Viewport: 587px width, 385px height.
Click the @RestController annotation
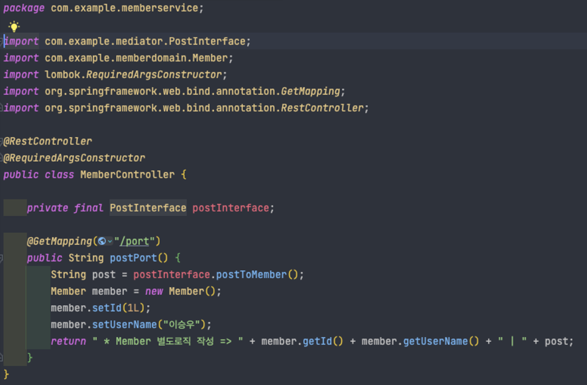[x=48, y=141]
